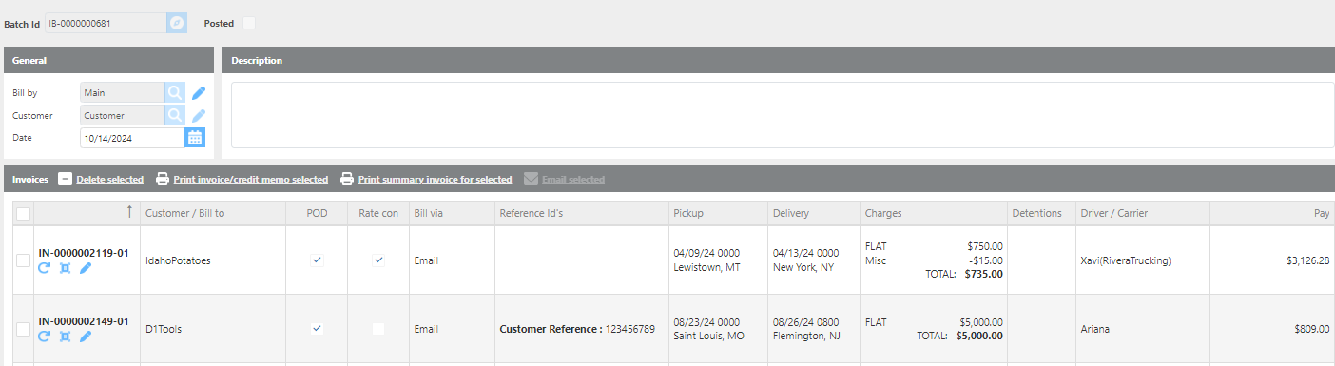Click Print summary invoice for selected
Viewport: 1335px width, 366px height.
pyautogui.click(x=435, y=179)
